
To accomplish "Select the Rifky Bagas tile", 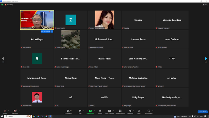I will [x=138, y=97].
